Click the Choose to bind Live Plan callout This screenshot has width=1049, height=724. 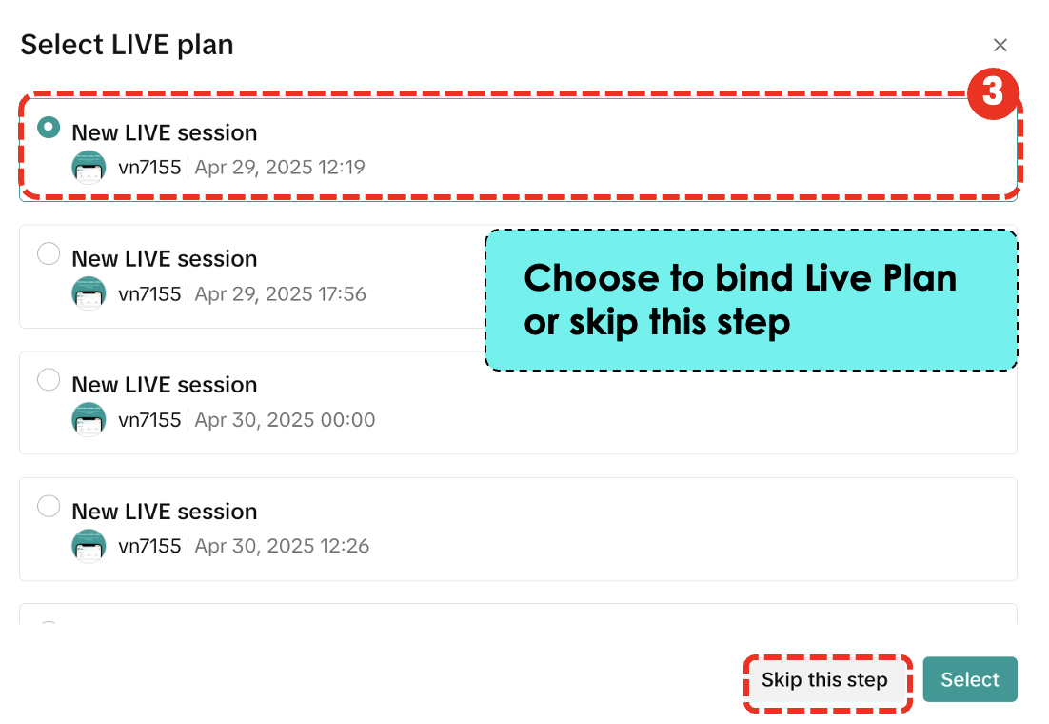[x=751, y=300]
